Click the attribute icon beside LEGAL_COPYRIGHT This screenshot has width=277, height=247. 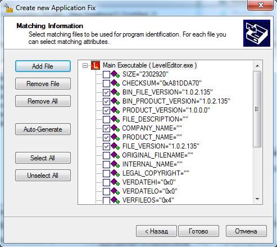[x=115, y=173]
